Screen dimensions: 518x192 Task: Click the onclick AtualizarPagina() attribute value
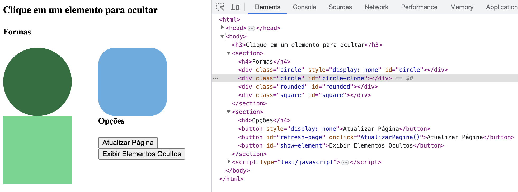click(x=390, y=137)
